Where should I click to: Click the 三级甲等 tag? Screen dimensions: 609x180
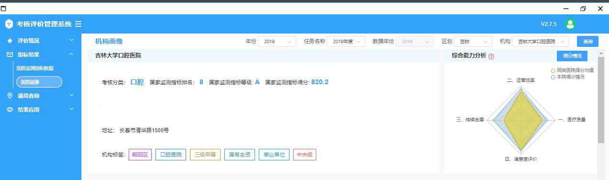(205, 155)
